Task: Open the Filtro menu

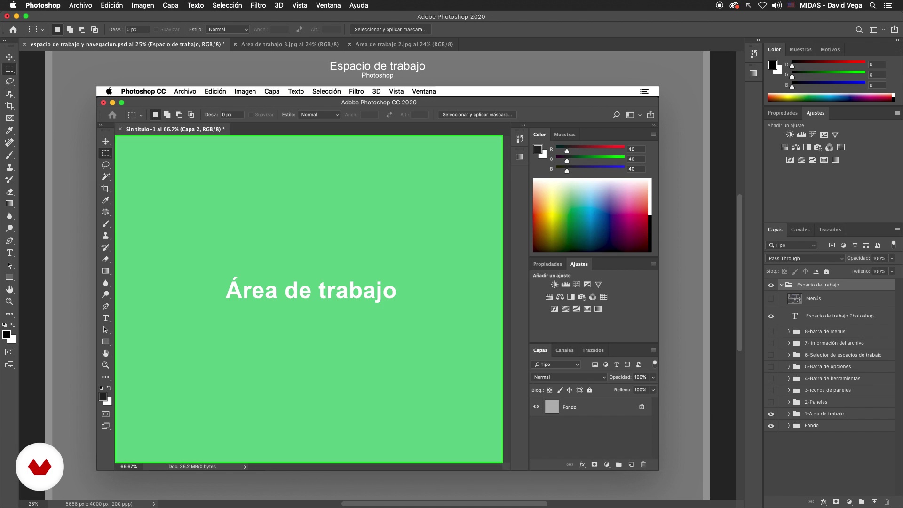Action: (x=258, y=5)
